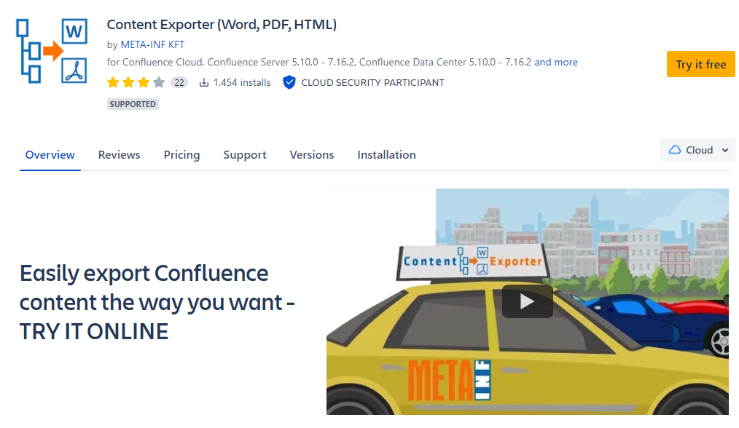Open the 22 reviews count badge
The image size is (739, 428).
179,83
